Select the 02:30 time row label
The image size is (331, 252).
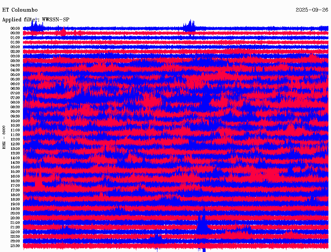pos(15,51)
